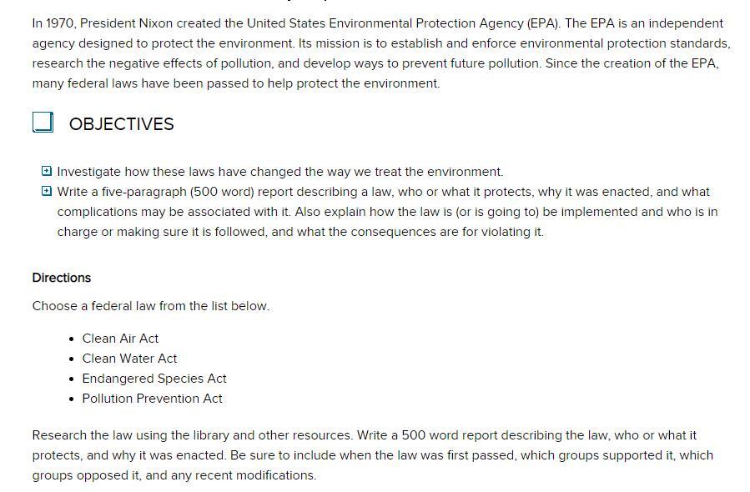
Task: Click the bullet dot before Pollution Prevention Act
Action: tap(72, 399)
